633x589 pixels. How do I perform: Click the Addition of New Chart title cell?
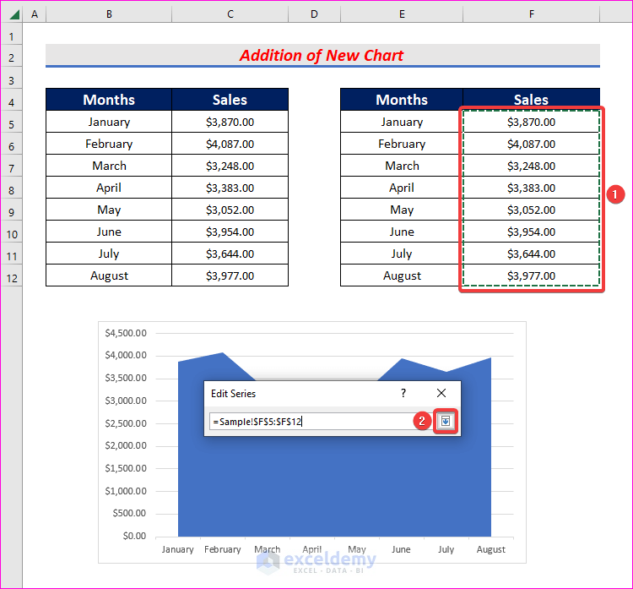click(x=322, y=55)
